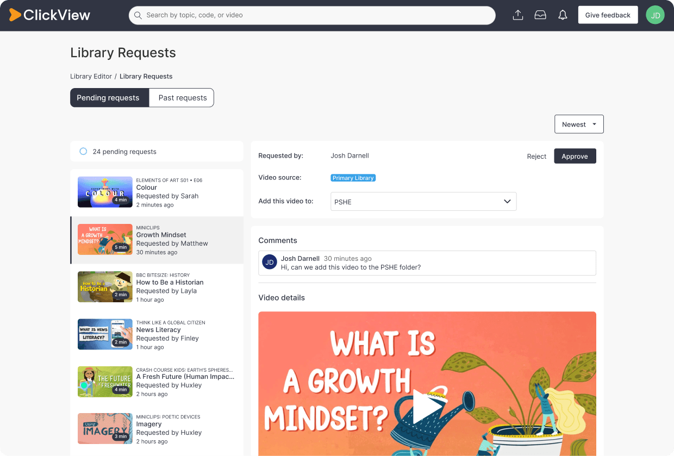Click the Give feedback button
Screen dimensions: 674x456
tap(608, 15)
